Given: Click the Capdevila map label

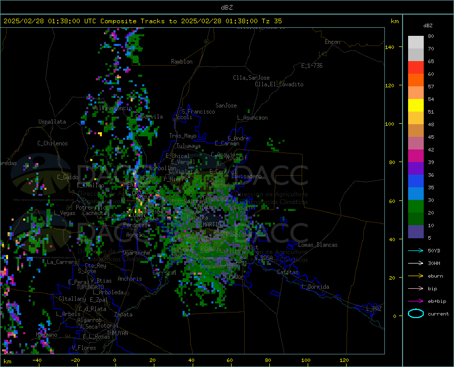Looking at the screenshot, I should (149, 117).
